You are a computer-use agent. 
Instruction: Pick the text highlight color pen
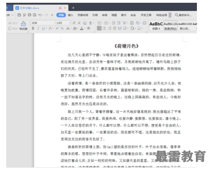pyautogui.click(x=75, y=28)
